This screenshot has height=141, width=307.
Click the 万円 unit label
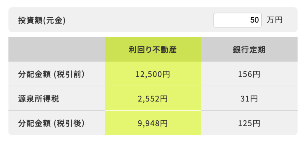pyautogui.click(x=274, y=20)
